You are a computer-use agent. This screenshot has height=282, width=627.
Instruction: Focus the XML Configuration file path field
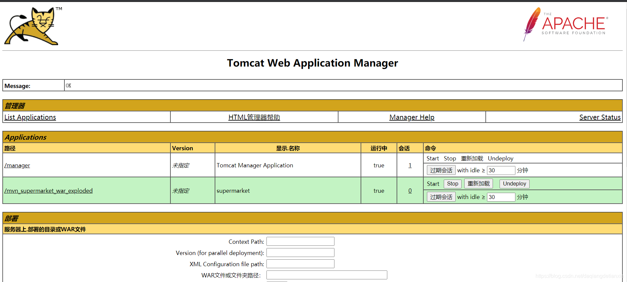(x=300, y=264)
